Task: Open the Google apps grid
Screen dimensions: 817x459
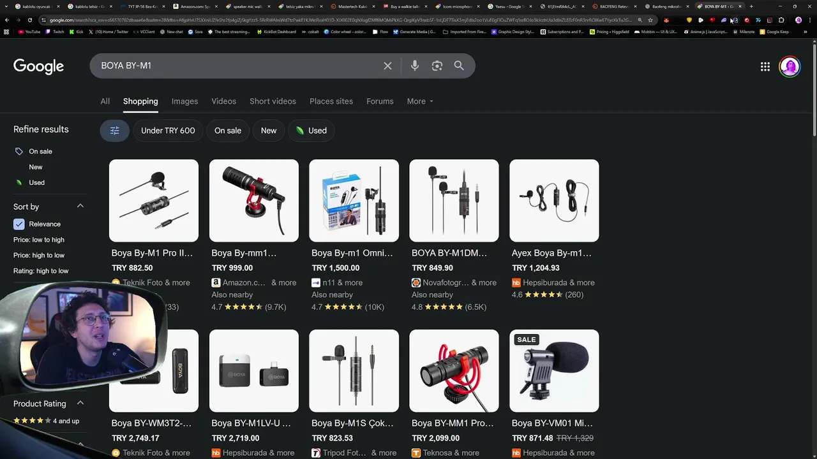Action: [x=765, y=66]
